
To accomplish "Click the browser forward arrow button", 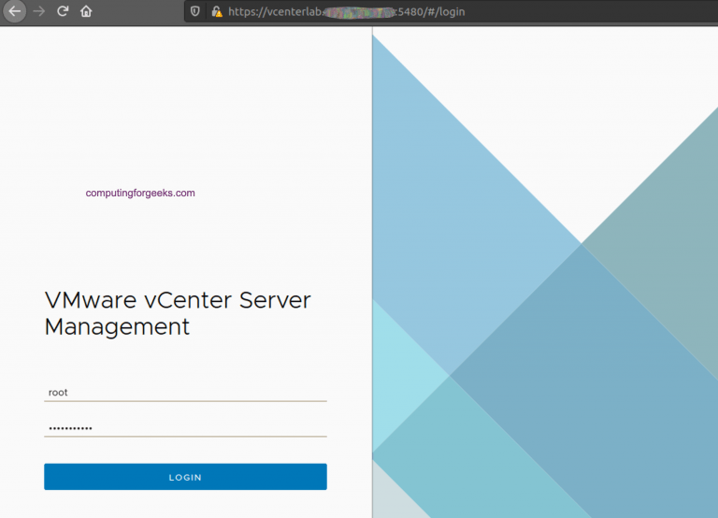I will tap(39, 11).
